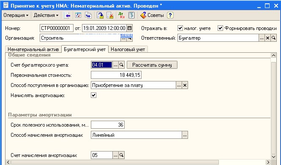This screenshot has width=281, height=165.
Task: Open the document structure list icon
Action: coord(131,15)
